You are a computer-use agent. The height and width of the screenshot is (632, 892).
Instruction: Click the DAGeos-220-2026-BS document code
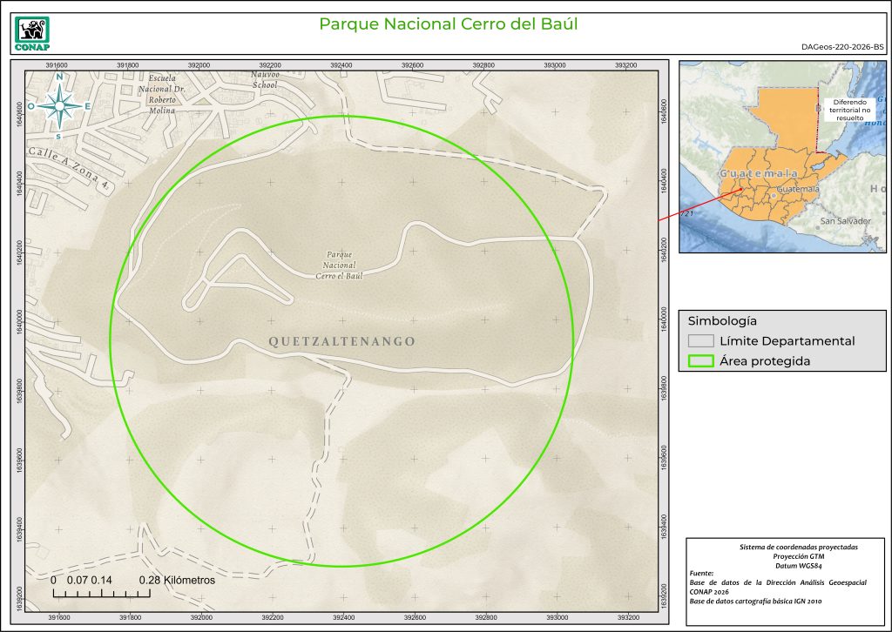(841, 47)
